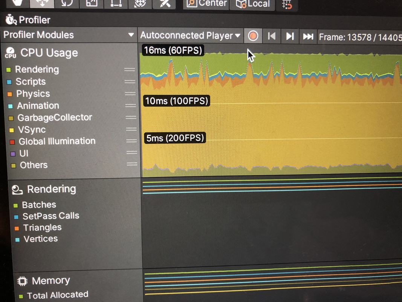The width and height of the screenshot is (402, 302).
Task: Toggle the Physics orange color swatch
Action: (x=10, y=94)
